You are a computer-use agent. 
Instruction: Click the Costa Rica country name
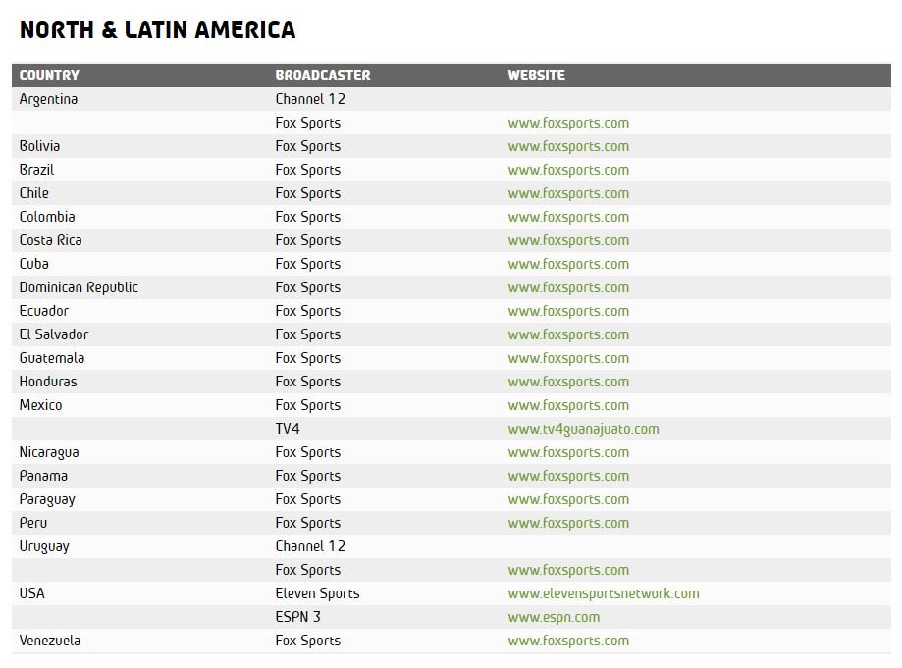click(x=51, y=240)
